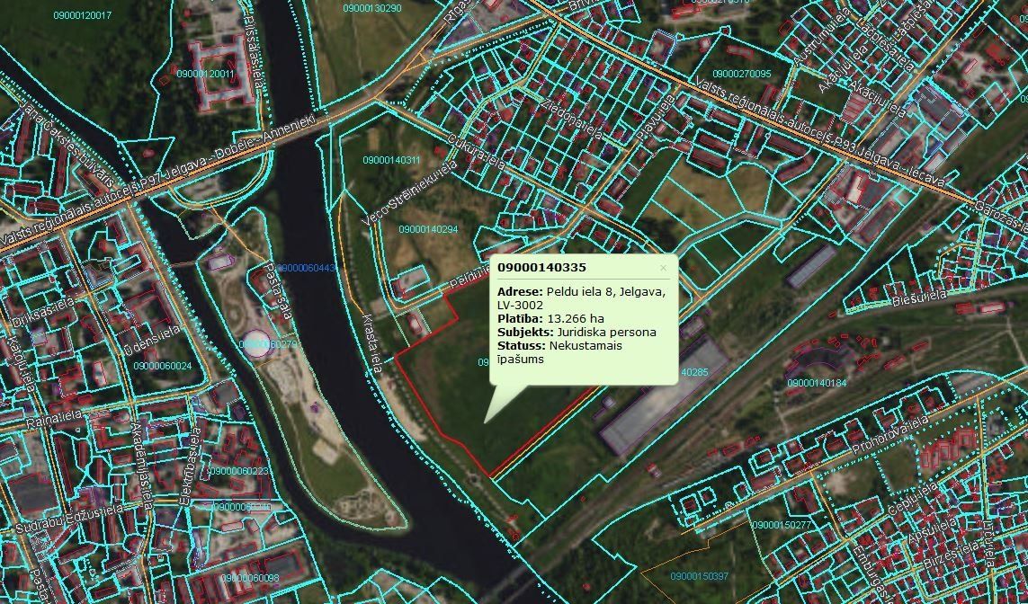Click parcel label 09000140294

pyautogui.click(x=428, y=229)
